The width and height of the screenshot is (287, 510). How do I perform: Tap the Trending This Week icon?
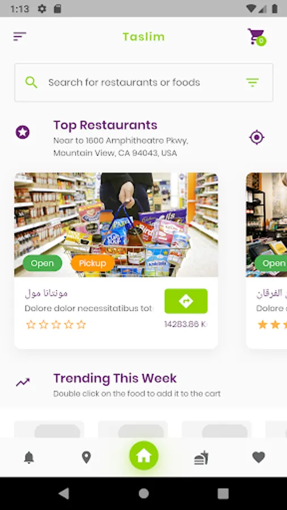[23, 382]
